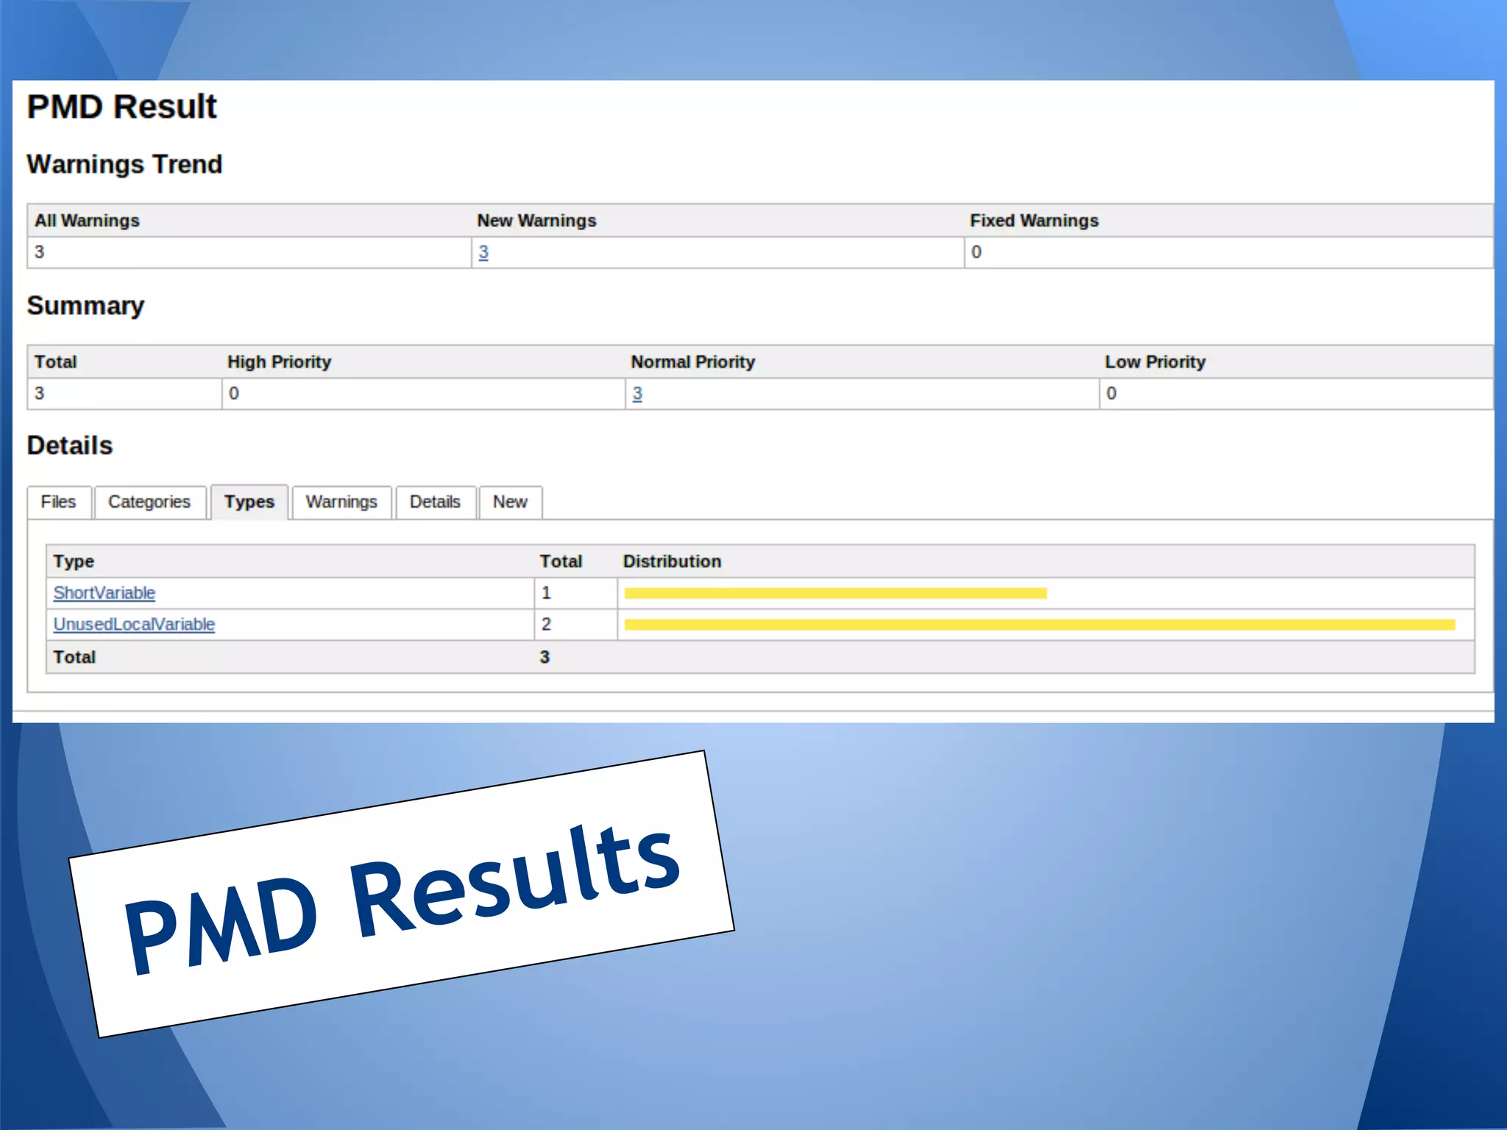Click the UnusedLocalVariable yellow distribution bar
1507x1130 pixels.
click(x=1039, y=625)
